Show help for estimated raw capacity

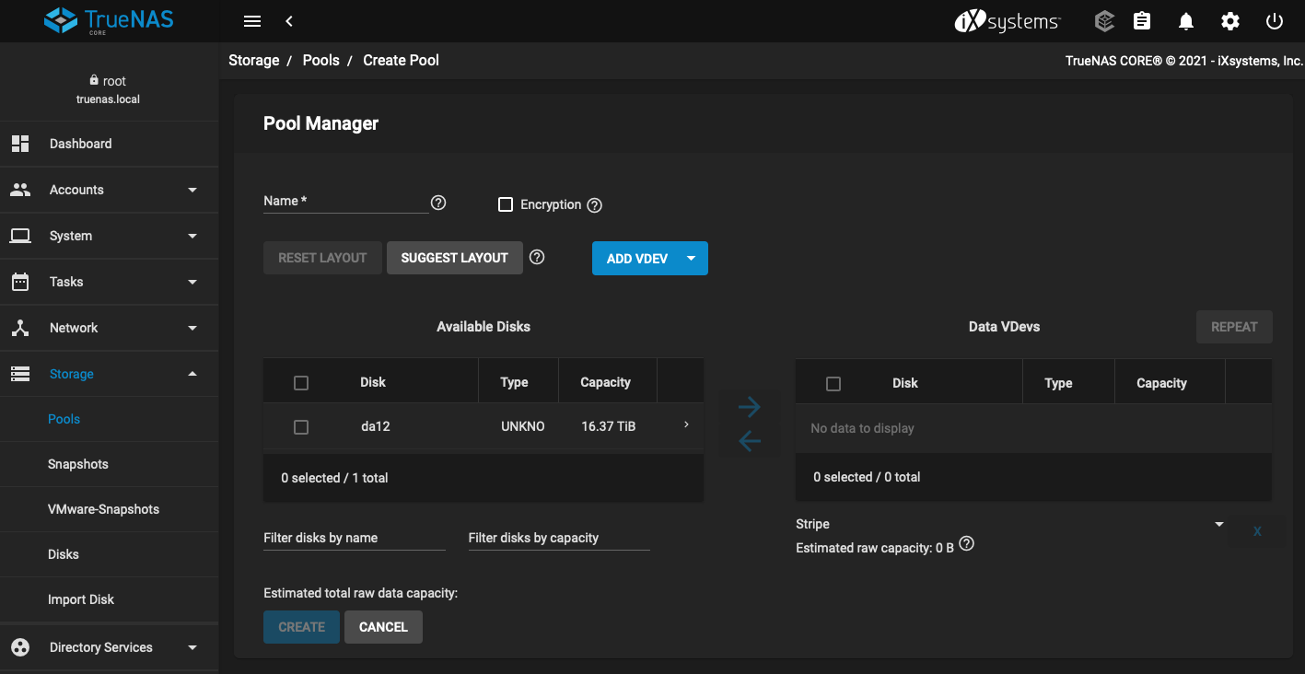coord(966,544)
